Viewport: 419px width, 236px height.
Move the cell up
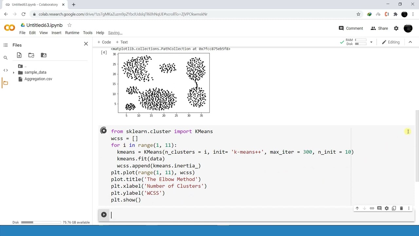(357, 208)
